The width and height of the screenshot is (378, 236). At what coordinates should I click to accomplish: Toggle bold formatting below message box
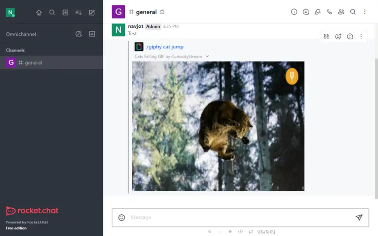point(209,231)
